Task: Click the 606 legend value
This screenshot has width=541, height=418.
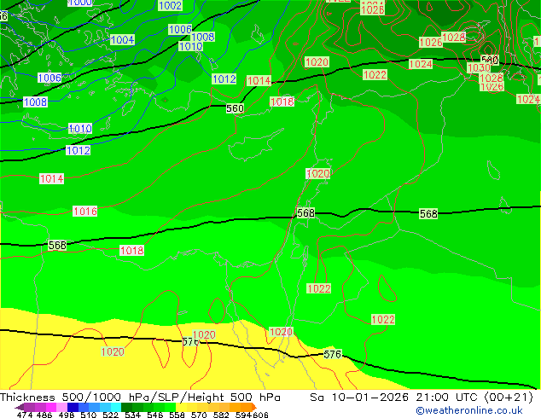Action: [x=260, y=415]
